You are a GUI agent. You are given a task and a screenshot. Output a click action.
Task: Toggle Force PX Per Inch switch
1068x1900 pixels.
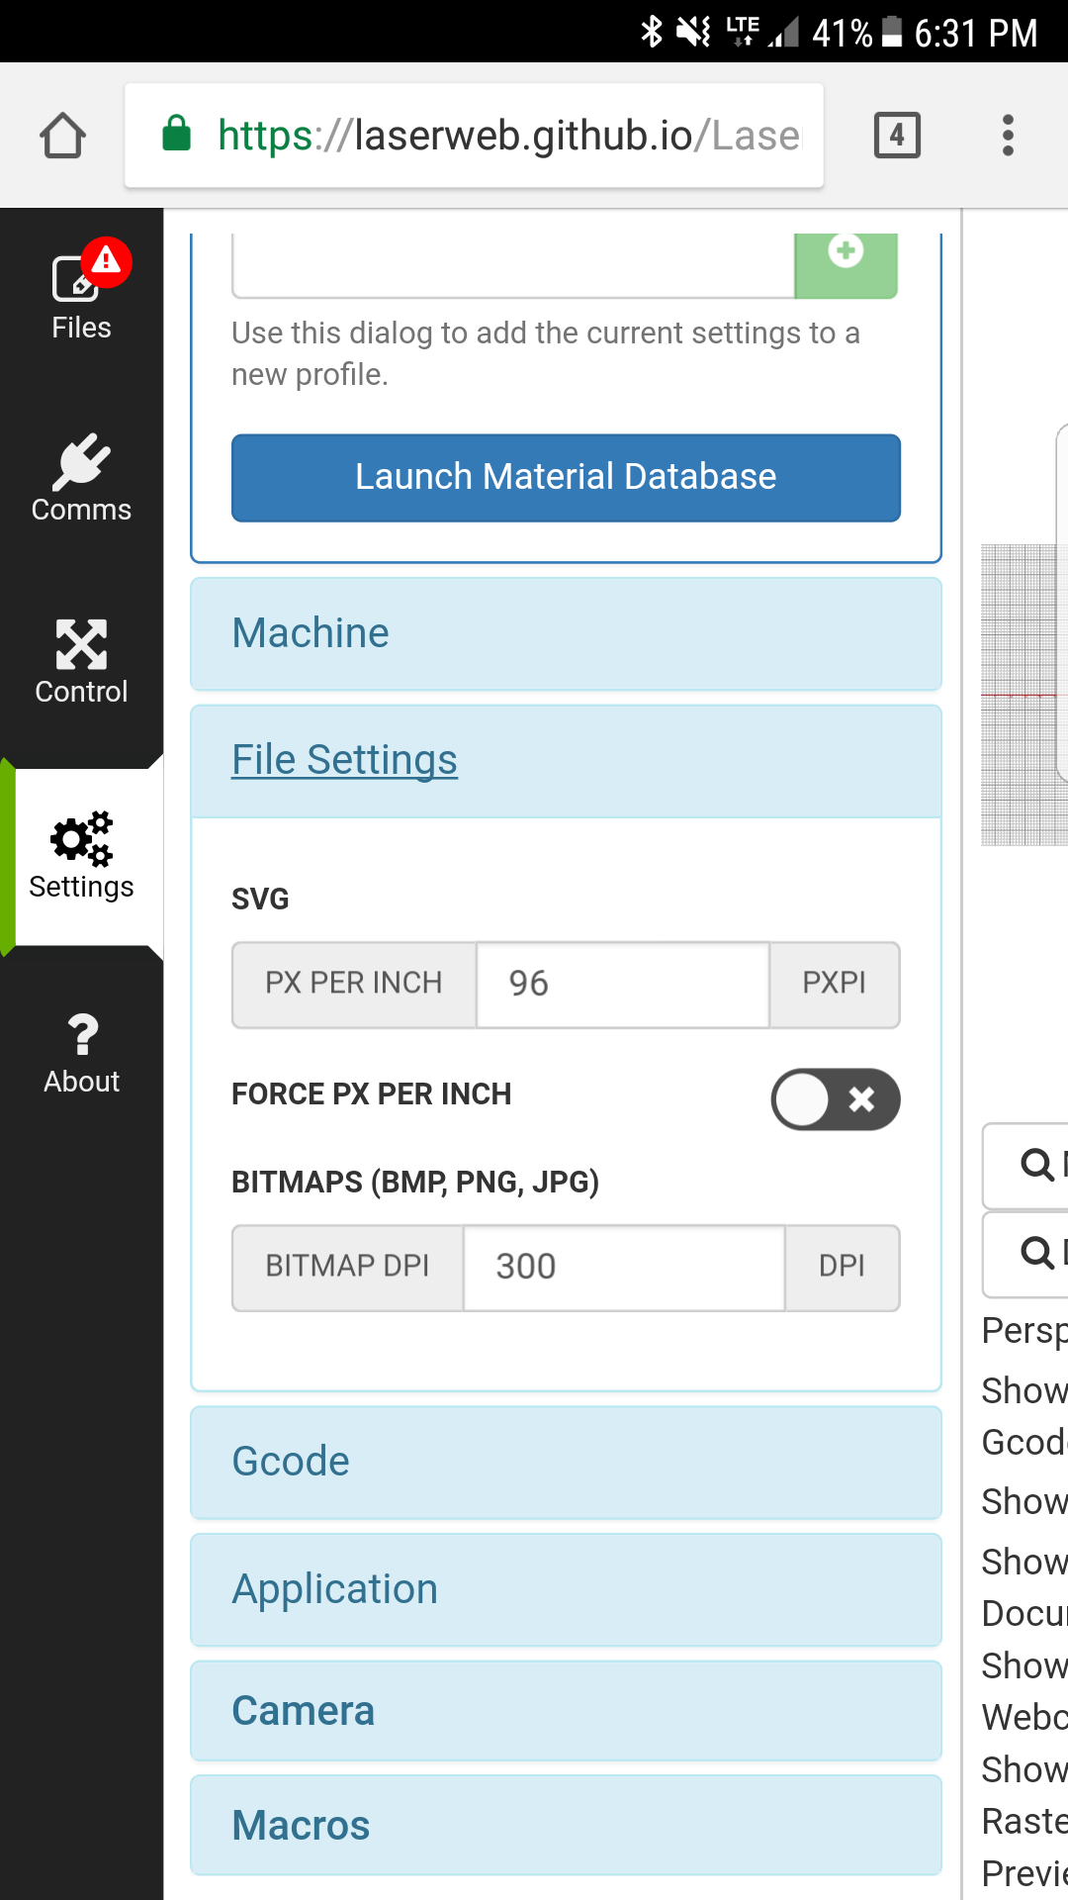835,1098
